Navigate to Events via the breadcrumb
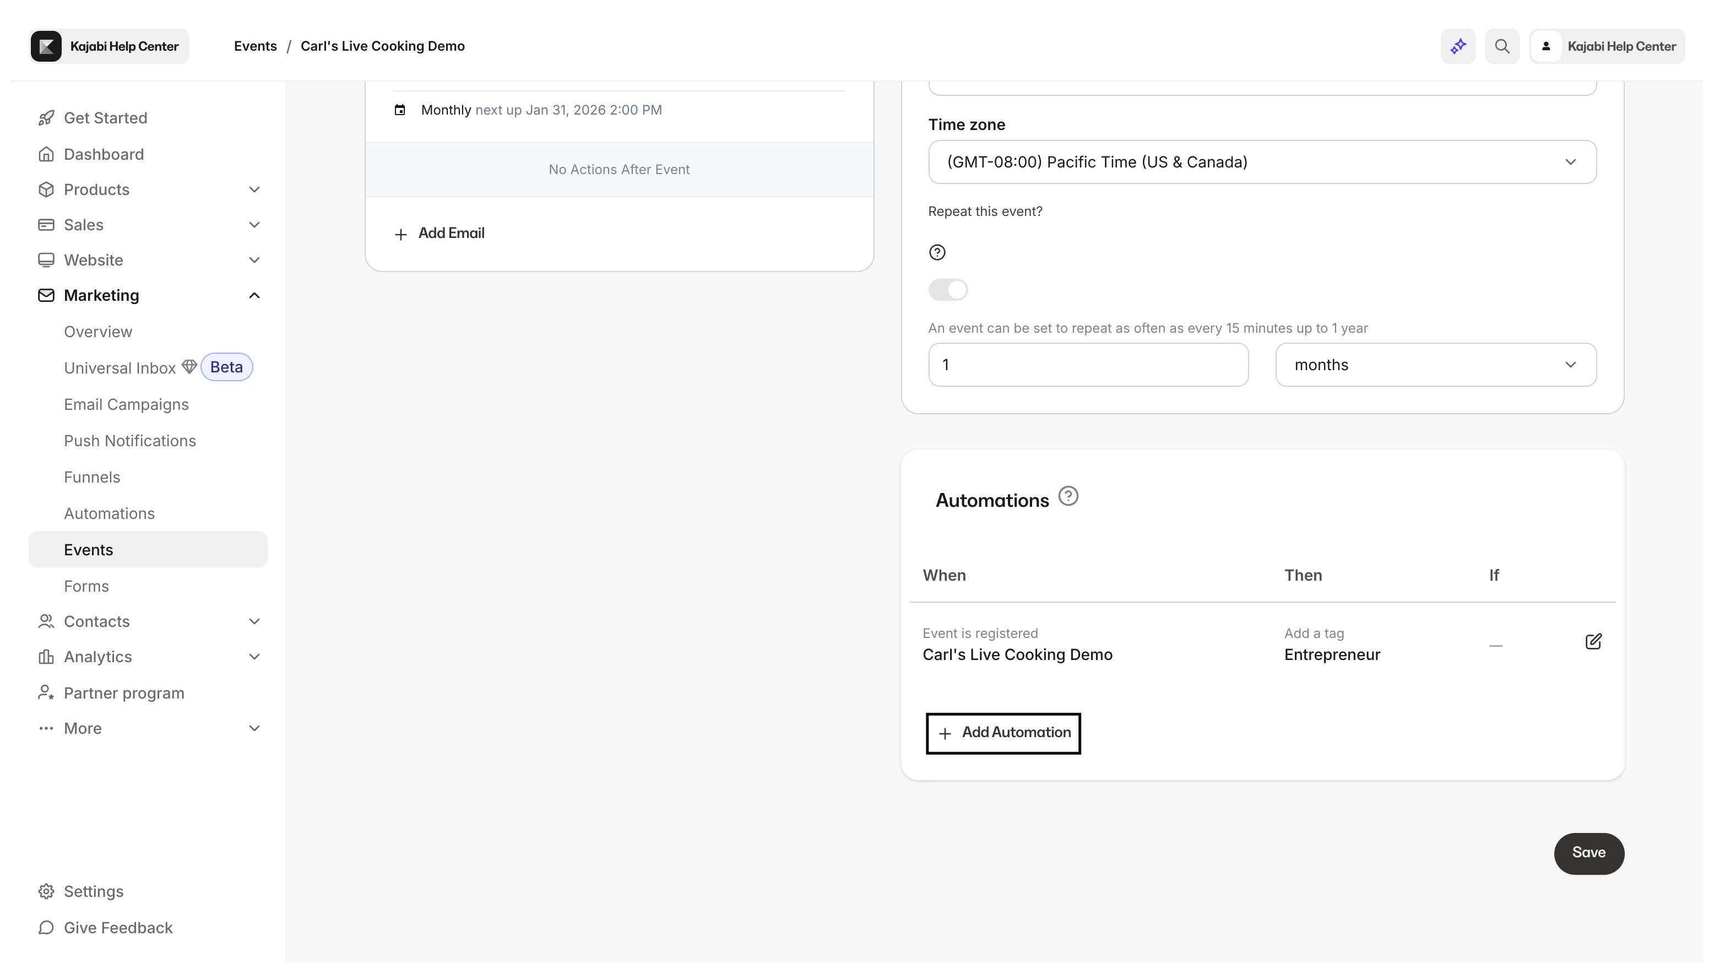The height and width of the screenshot is (974, 1714). coord(255,46)
